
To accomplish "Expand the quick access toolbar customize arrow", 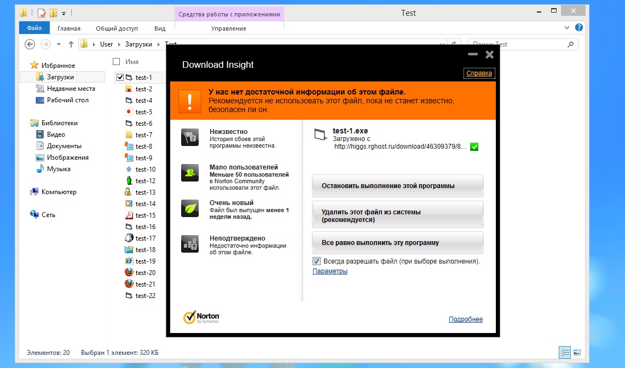I will tap(64, 14).
